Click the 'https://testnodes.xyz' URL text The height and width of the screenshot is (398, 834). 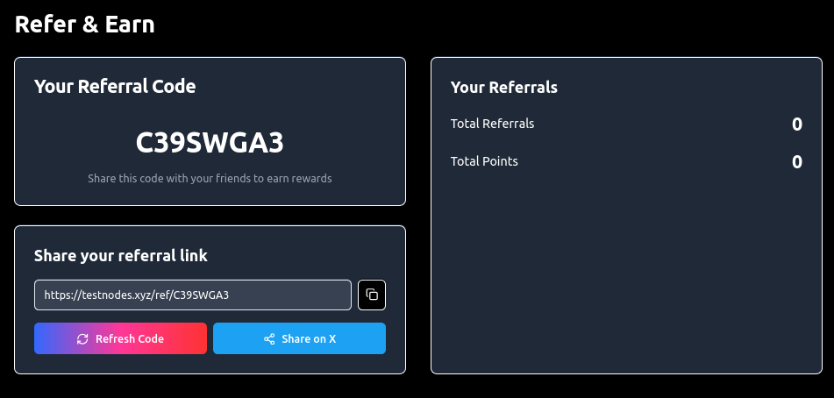click(x=136, y=295)
